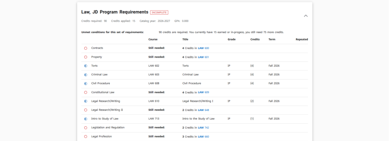Open the LAW 600 course link

pyautogui.click(x=204, y=48)
